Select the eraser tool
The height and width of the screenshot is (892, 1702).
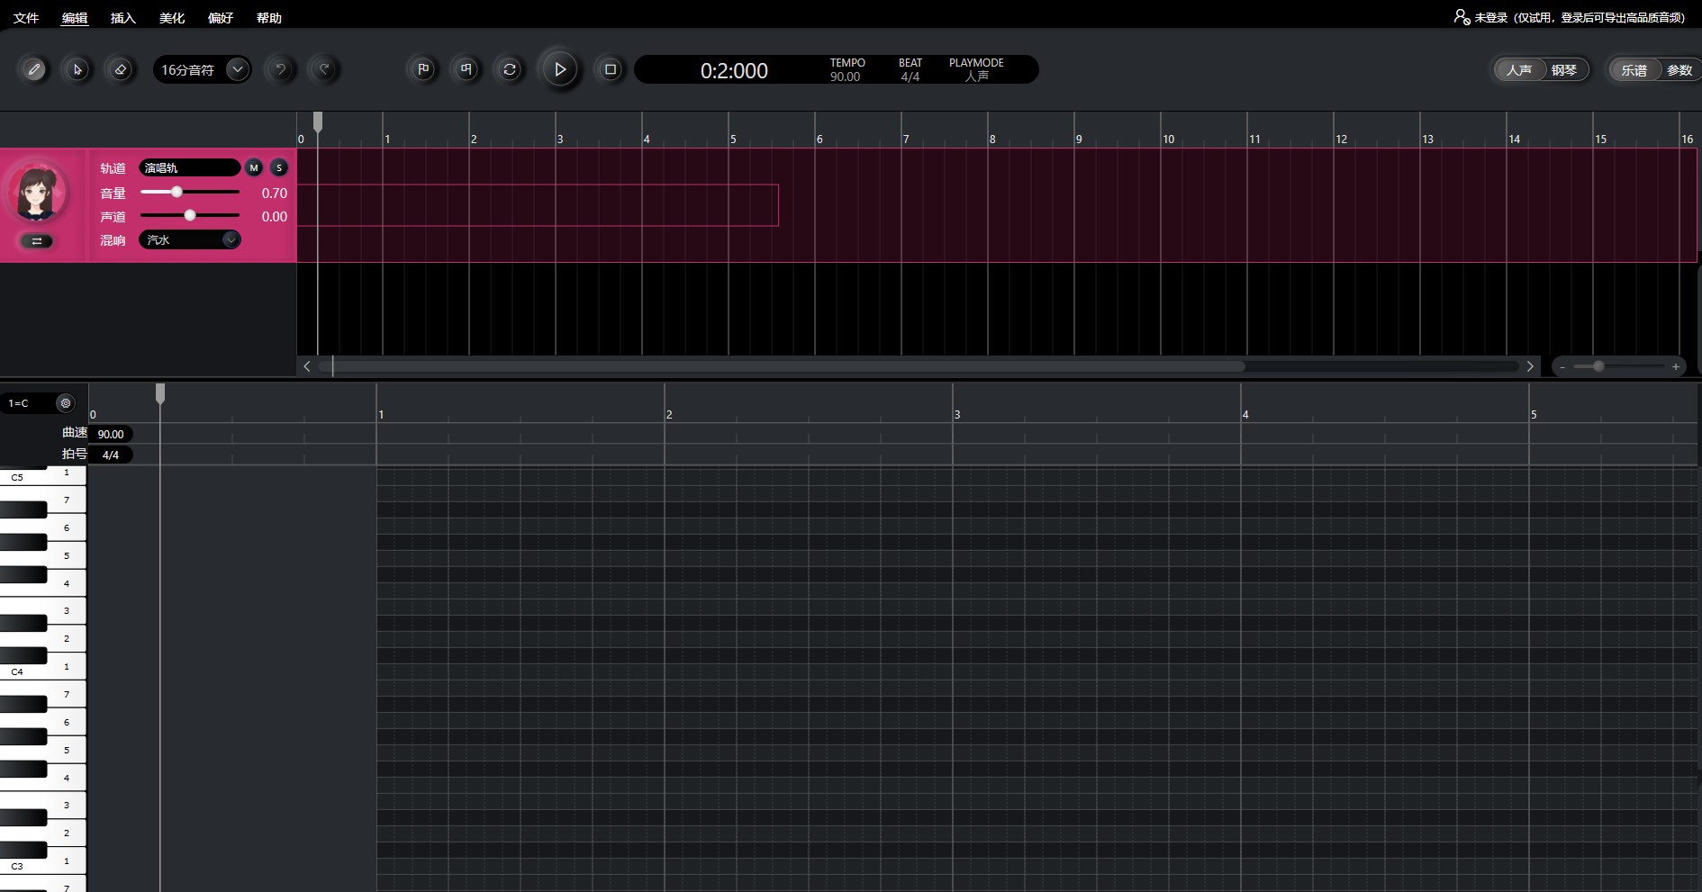(121, 69)
